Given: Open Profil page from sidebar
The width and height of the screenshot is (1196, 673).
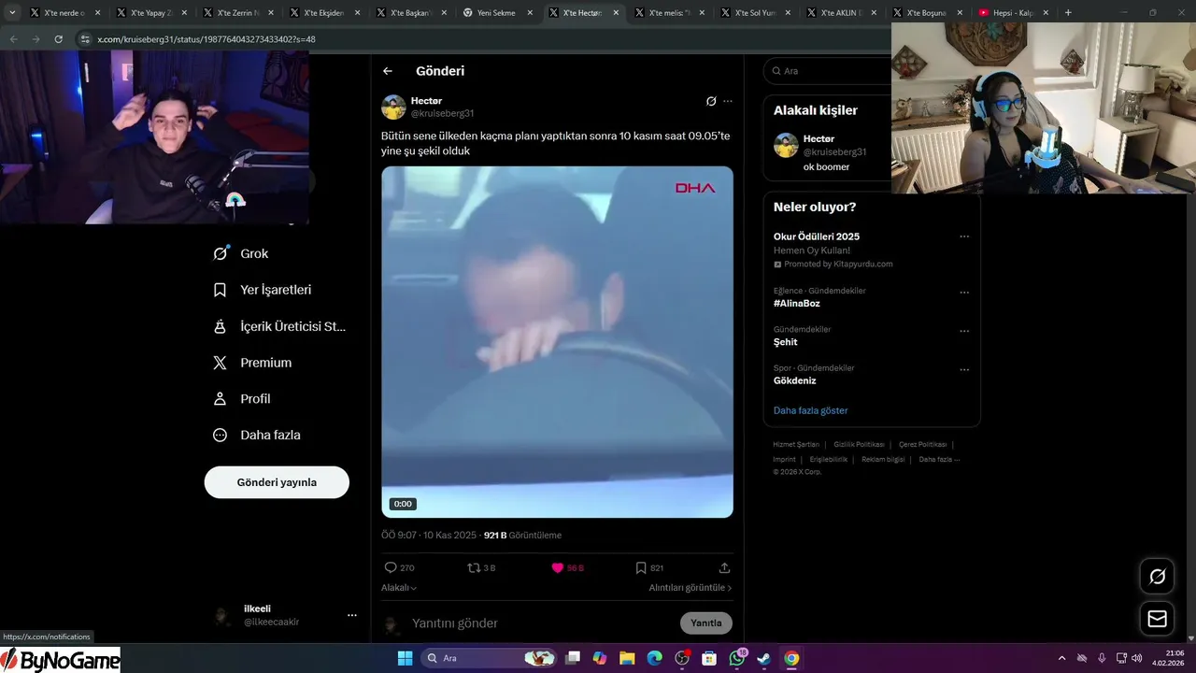Looking at the screenshot, I should (x=241, y=399).
